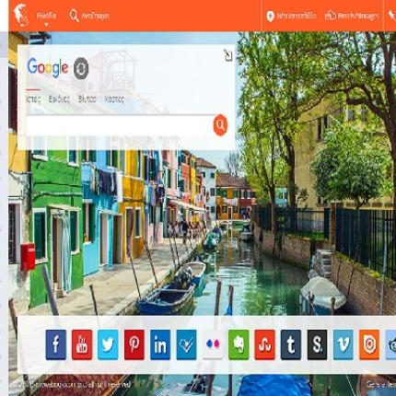
Task: Click the location pin icon in header
Action: [270, 16]
